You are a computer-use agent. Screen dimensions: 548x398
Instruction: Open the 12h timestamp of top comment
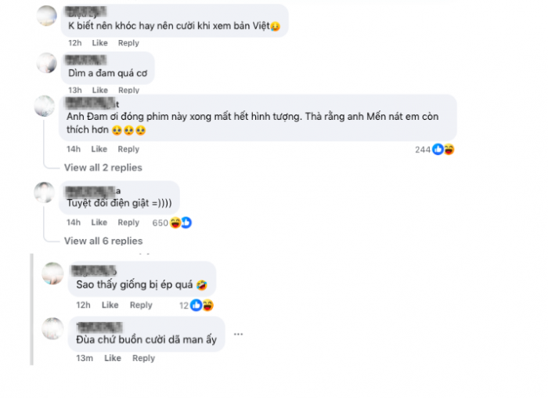click(x=75, y=43)
